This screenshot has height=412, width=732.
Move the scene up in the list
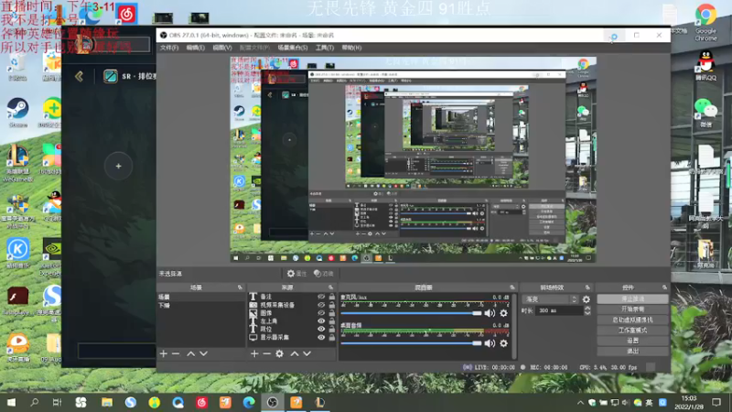click(x=191, y=353)
